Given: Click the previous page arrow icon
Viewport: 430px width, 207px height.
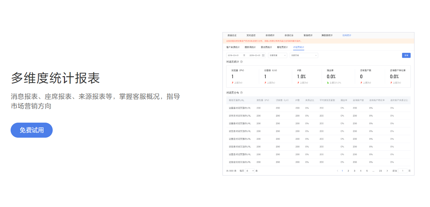Looking at the screenshot, I should [337, 170].
